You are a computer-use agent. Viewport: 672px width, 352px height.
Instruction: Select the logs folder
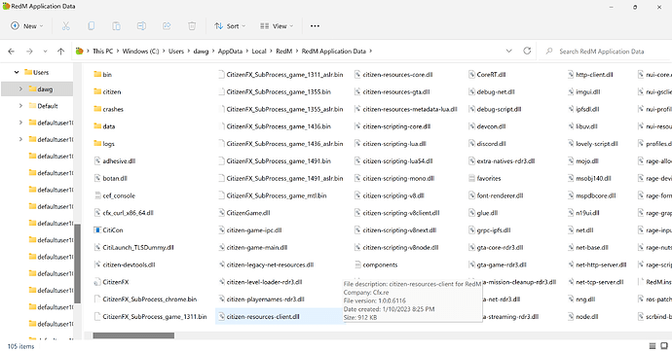point(104,144)
